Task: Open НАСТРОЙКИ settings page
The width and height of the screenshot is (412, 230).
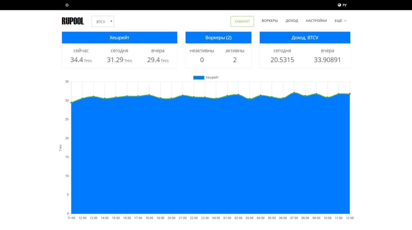Action: tap(316, 21)
